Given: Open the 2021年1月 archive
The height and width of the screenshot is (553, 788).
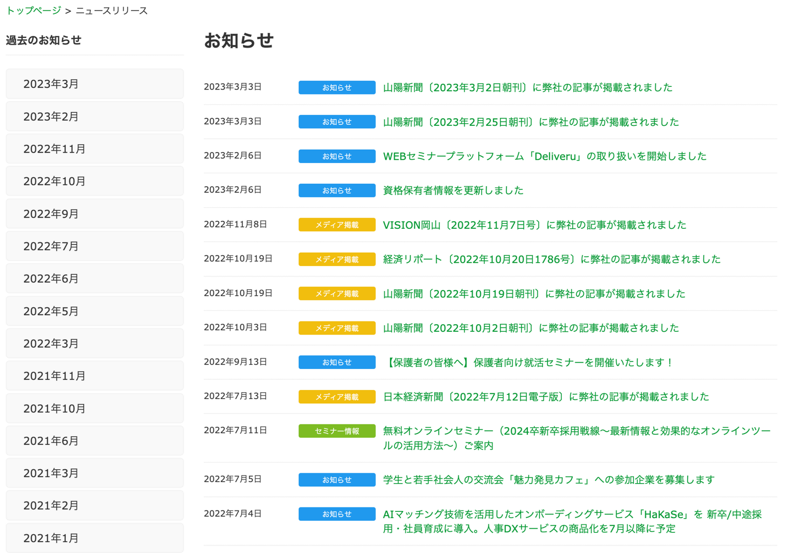Looking at the screenshot, I should (x=94, y=538).
